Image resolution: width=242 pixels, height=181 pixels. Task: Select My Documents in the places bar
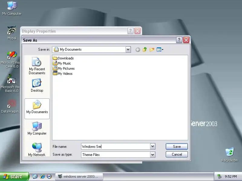tap(37, 109)
